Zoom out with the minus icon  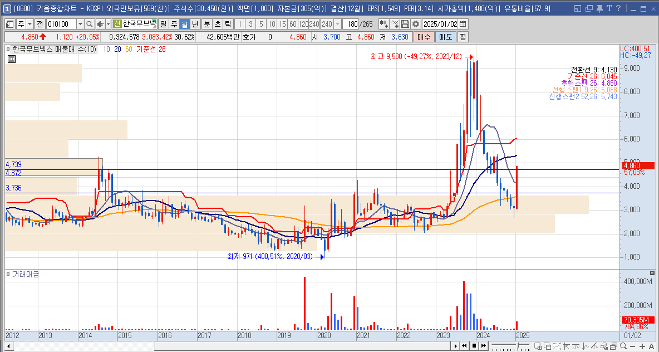tap(632, 346)
